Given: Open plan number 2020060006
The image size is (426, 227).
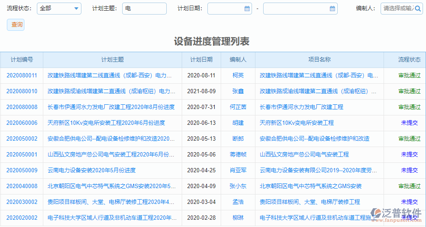Looking at the screenshot, I should pyautogui.click(x=22, y=123).
